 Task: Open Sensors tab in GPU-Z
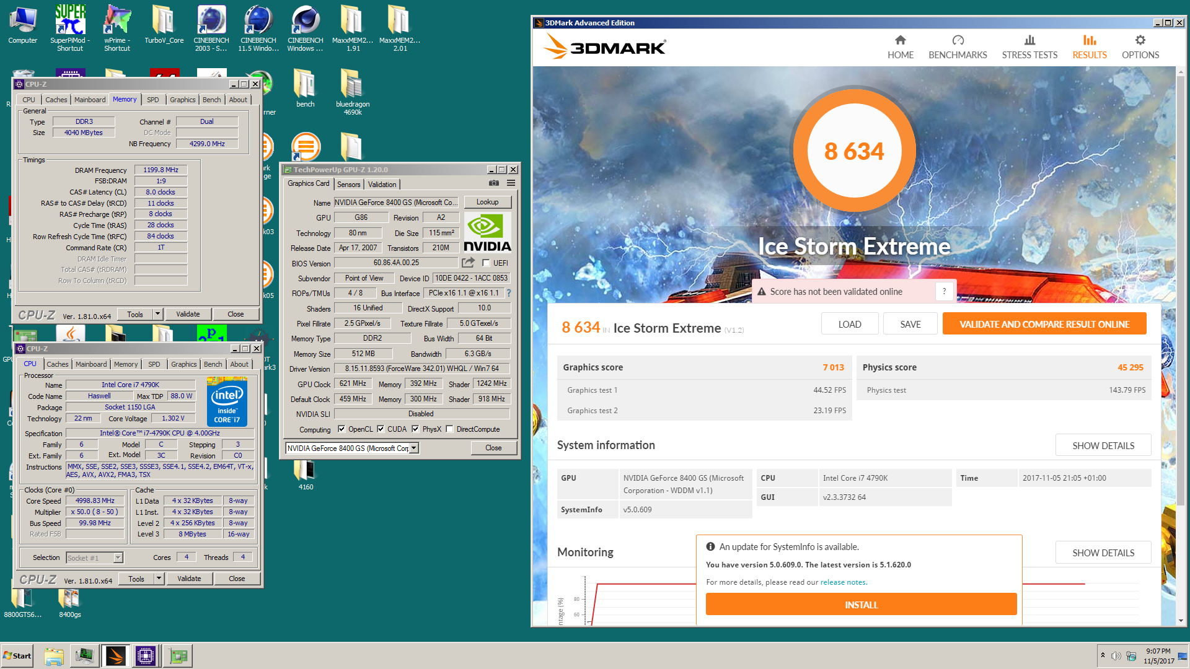348,184
